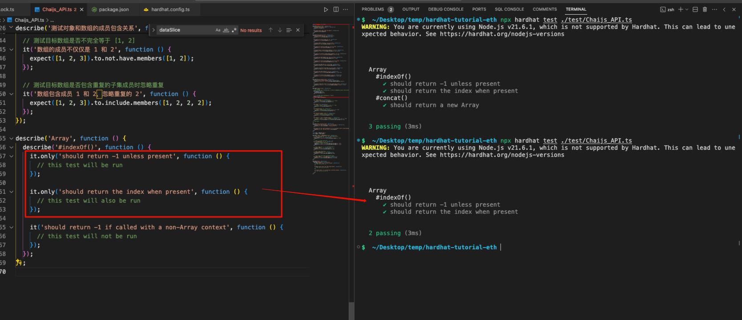Open the PROBLEMS panel tab

click(x=373, y=9)
